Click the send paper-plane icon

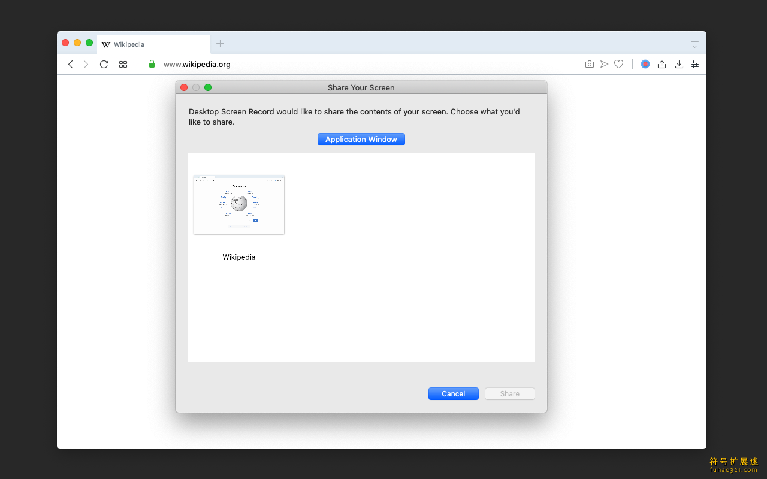tap(604, 64)
